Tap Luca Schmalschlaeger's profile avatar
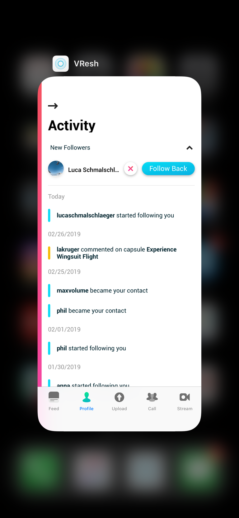This screenshot has height=518, width=239. click(56, 169)
